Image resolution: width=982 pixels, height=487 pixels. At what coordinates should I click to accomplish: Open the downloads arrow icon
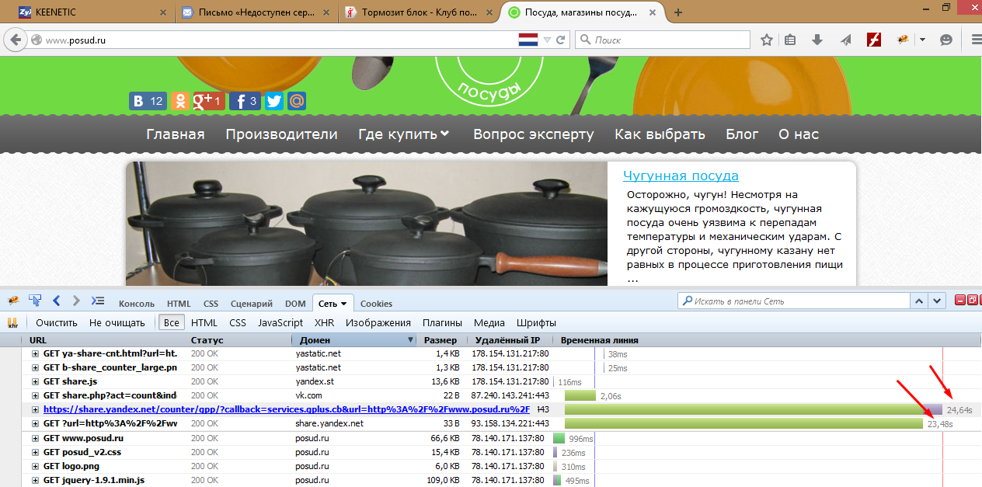(x=817, y=40)
